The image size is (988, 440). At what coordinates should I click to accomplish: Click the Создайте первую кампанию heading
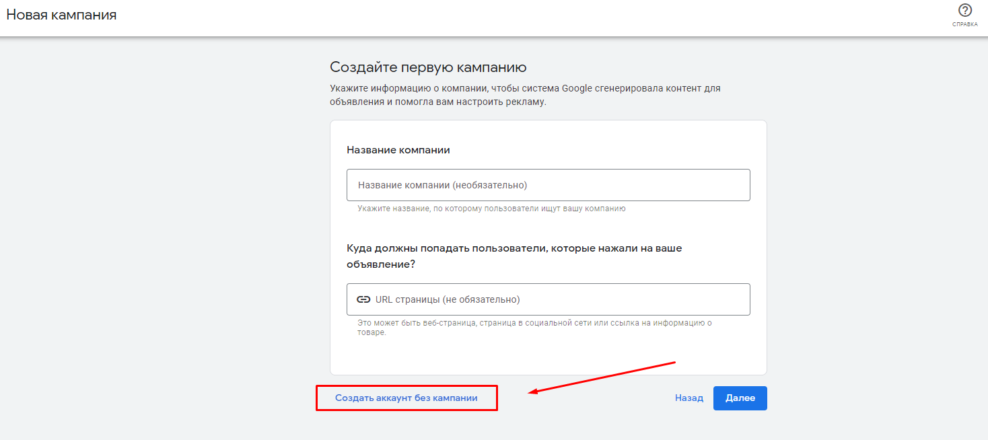pos(428,67)
